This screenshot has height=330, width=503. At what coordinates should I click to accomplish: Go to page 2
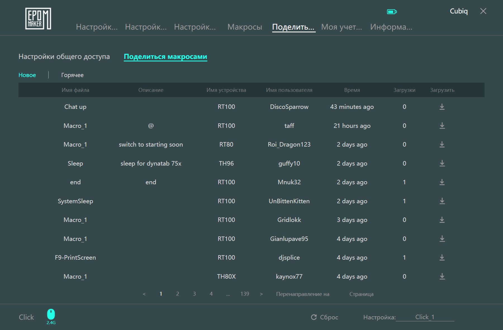(177, 294)
